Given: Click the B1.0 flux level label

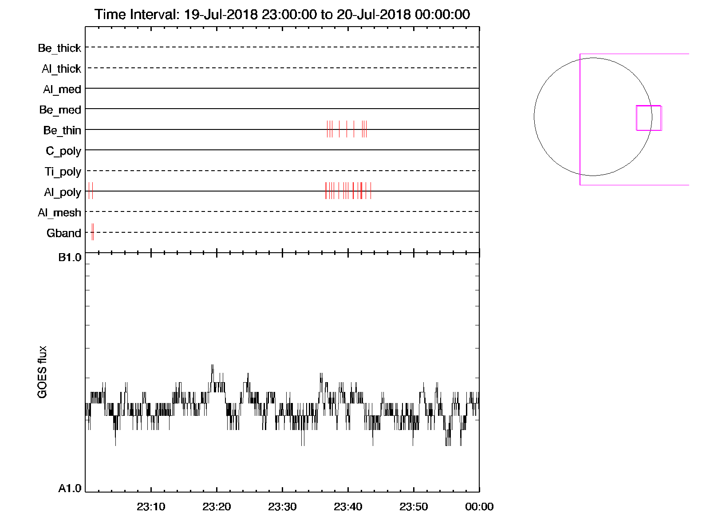Looking at the screenshot, I should click(70, 258).
